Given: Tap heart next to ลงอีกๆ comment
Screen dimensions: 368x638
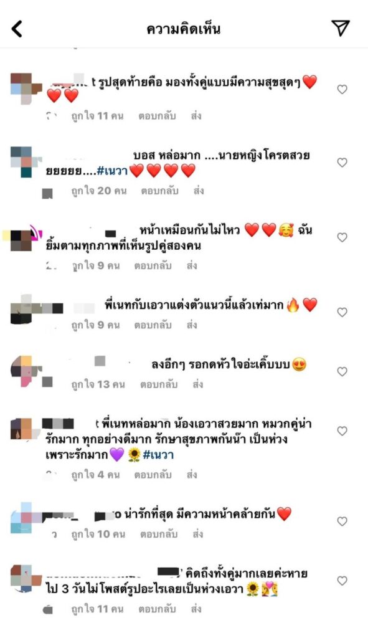Looking at the screenshot, I should click(x=342, y=371).
